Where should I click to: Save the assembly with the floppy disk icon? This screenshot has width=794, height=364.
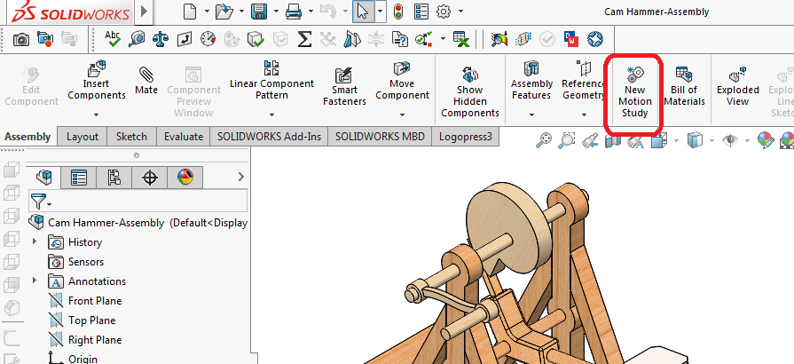click(259, 12)
